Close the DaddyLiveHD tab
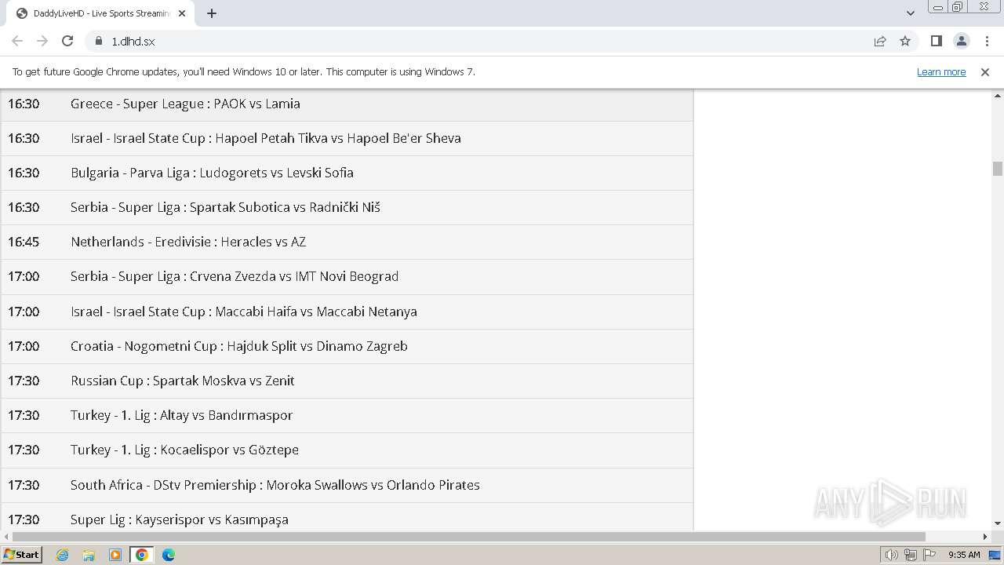The height and width of the screenshot is (565, 1004). click(x=182, y=13)
